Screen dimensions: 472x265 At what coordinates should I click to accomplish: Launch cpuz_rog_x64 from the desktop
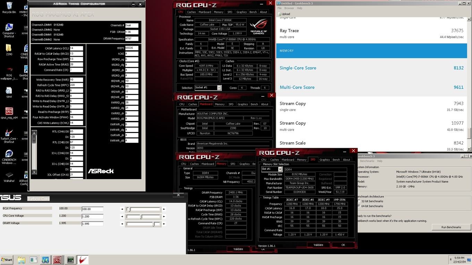(x=9, y=113)
